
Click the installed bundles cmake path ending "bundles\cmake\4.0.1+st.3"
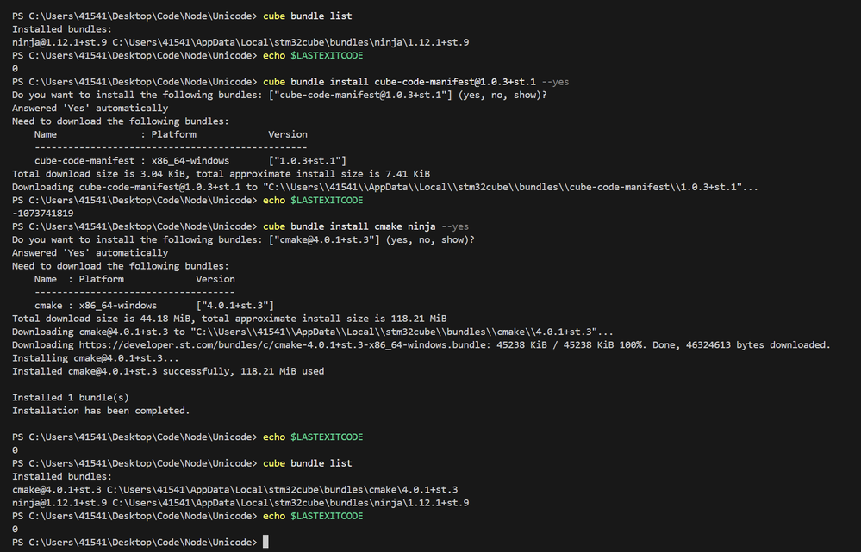tap(282, 489)
